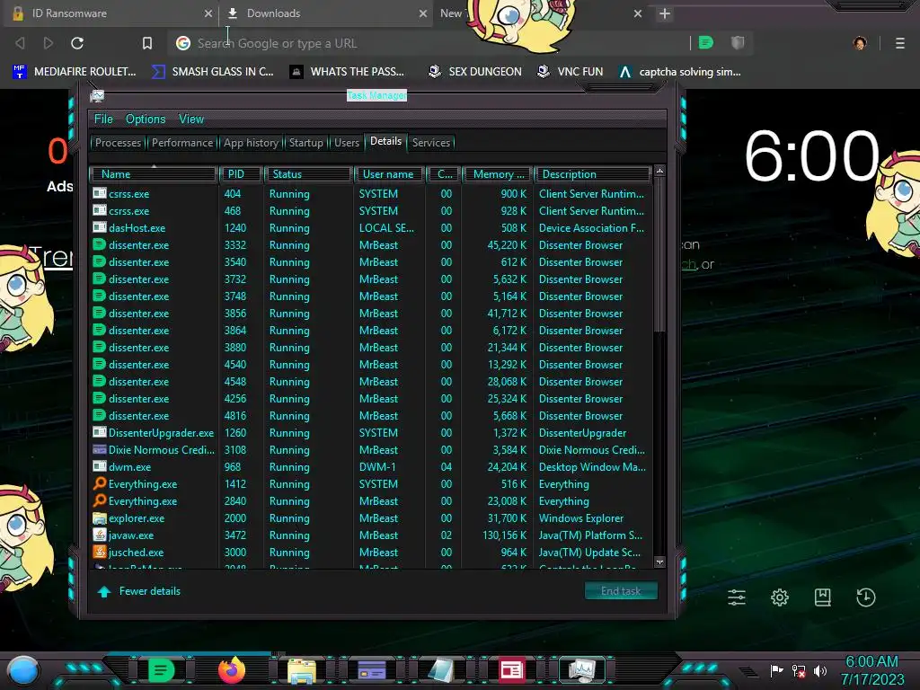Switch to ID Ransomware browser tab

tap(111, 13)
